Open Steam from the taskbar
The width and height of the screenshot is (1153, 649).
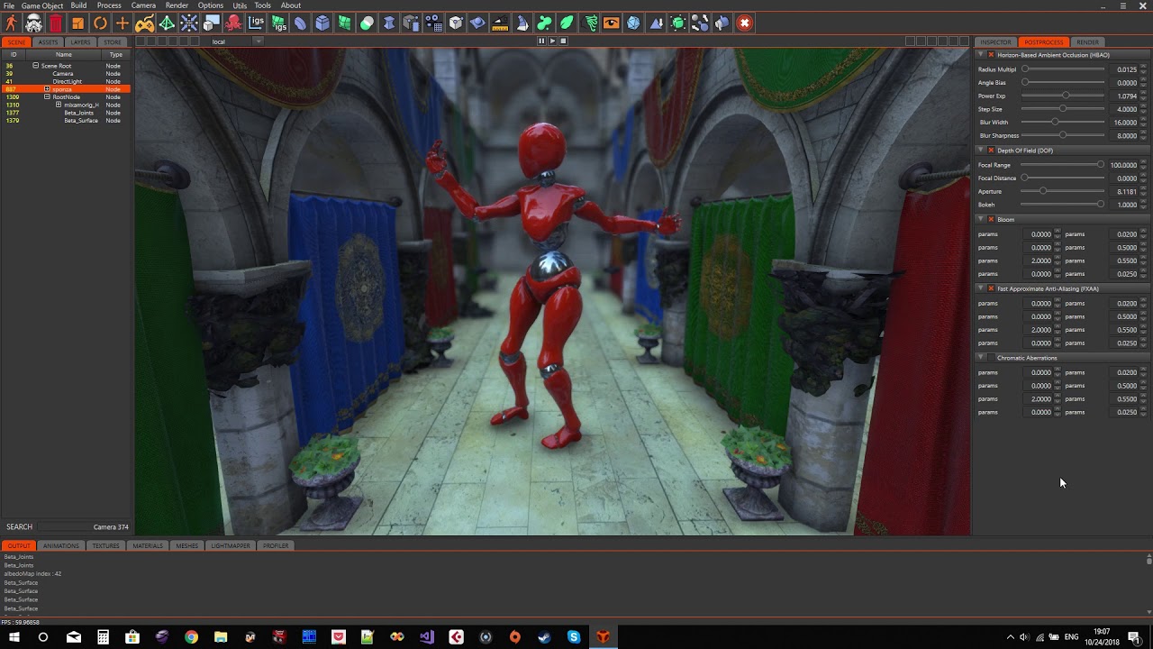pos(544,637)
